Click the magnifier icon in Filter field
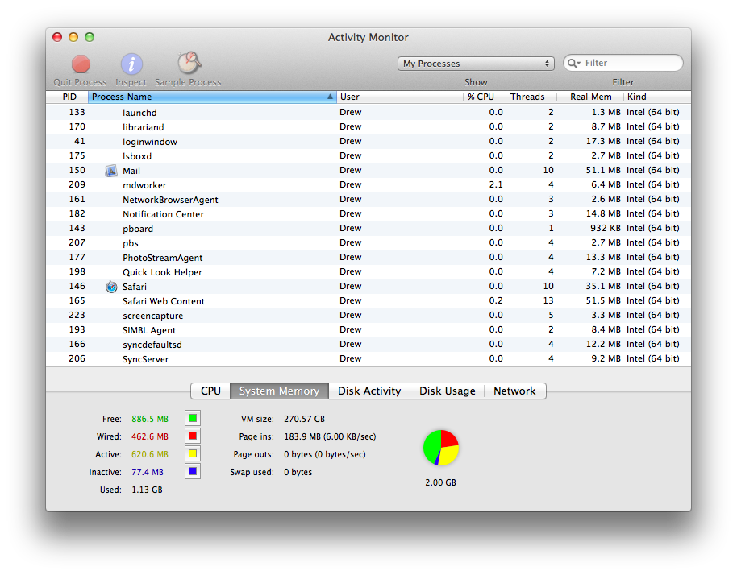Viewport: 737px width, 575px height. click(x=573, y=64)
